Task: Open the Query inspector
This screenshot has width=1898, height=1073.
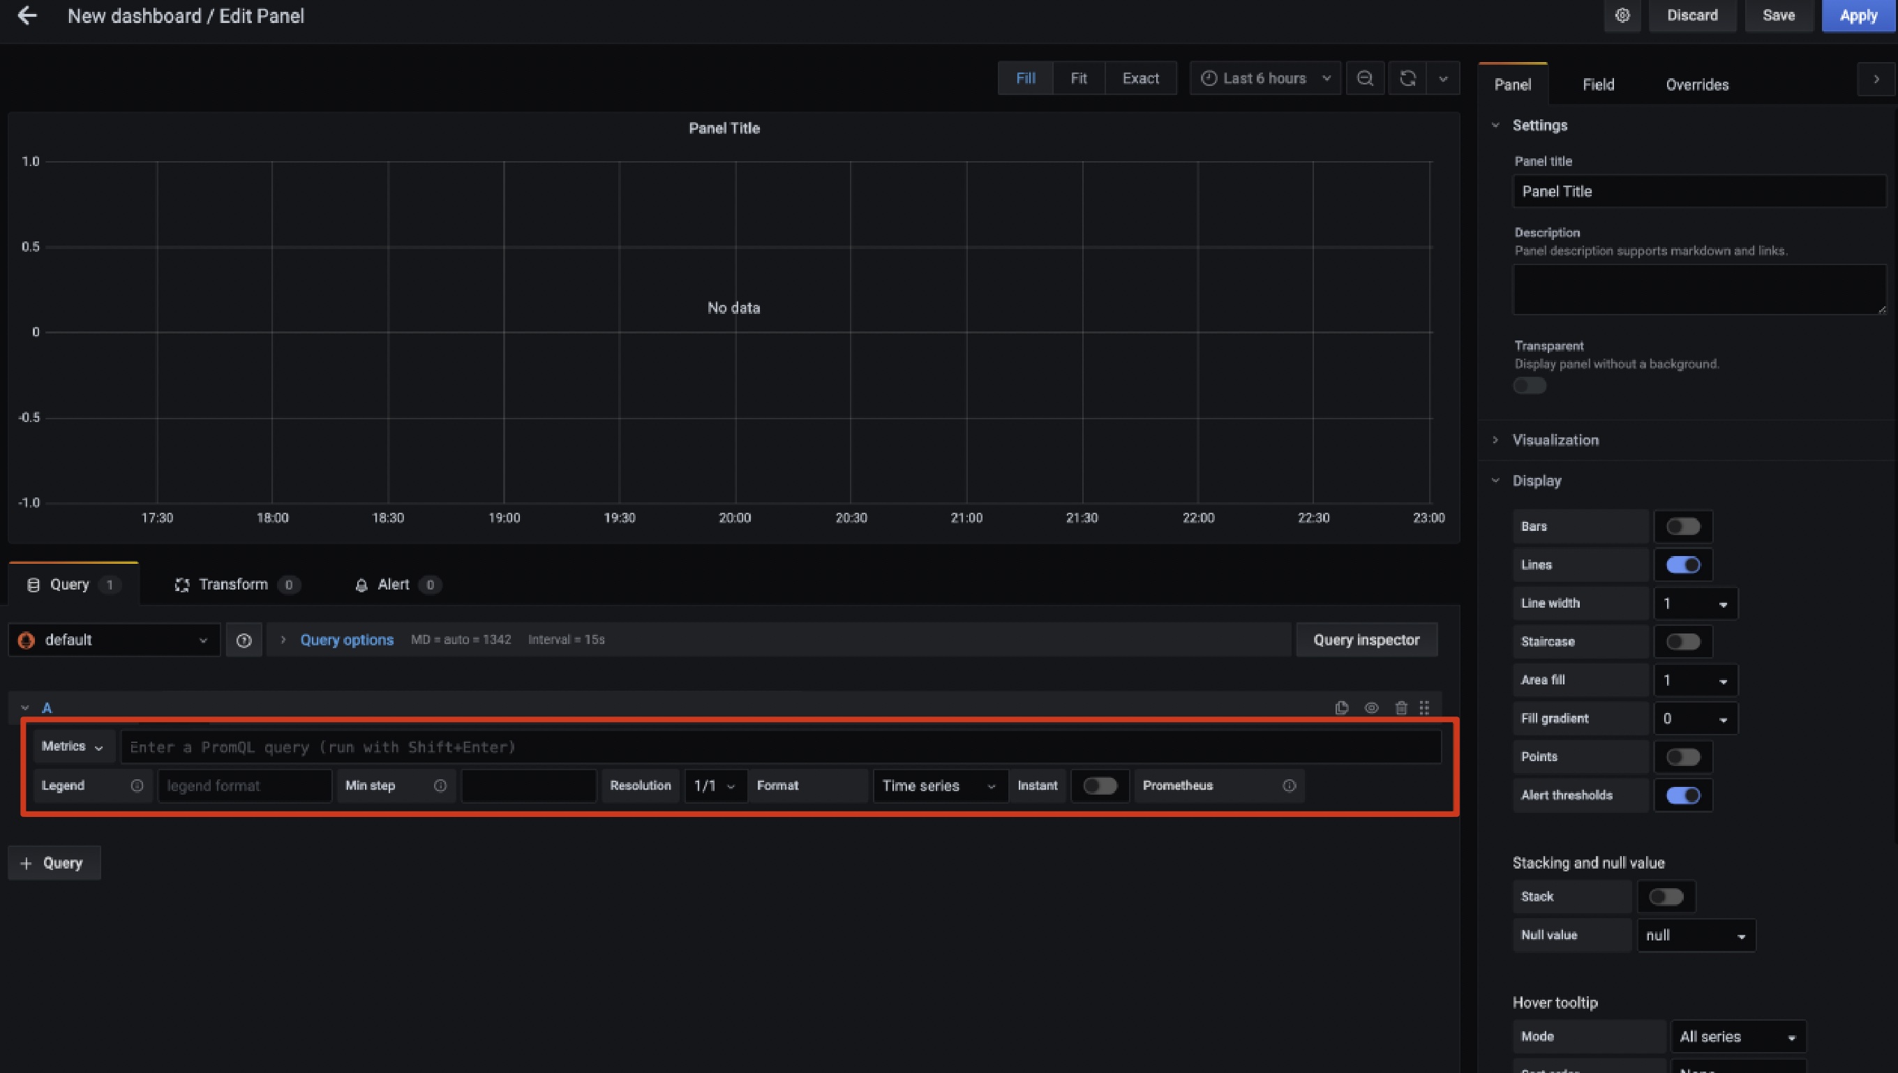Action: (1366, 640)
